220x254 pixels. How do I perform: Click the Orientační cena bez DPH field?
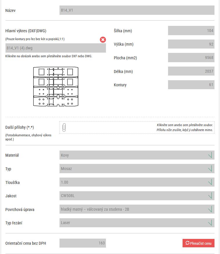pos(83,243)
